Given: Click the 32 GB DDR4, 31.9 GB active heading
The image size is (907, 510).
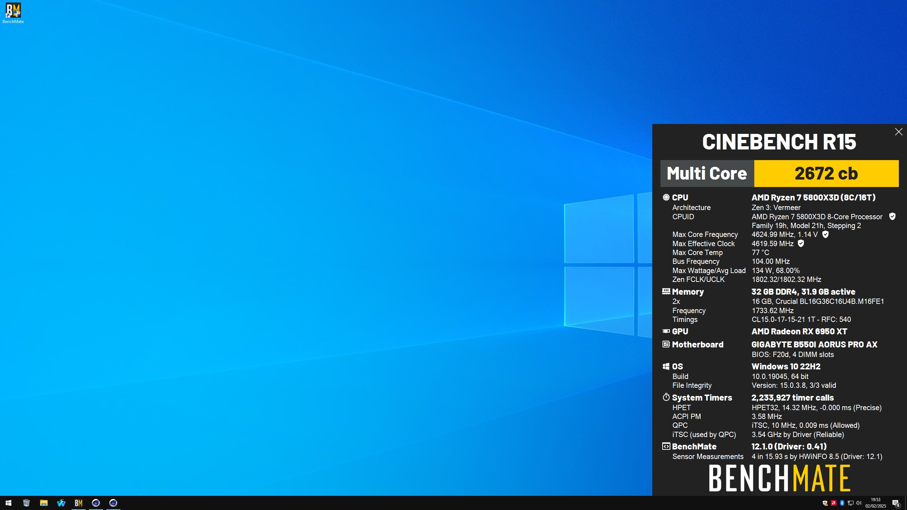Looking at the screenshot, I should [803, 292].
